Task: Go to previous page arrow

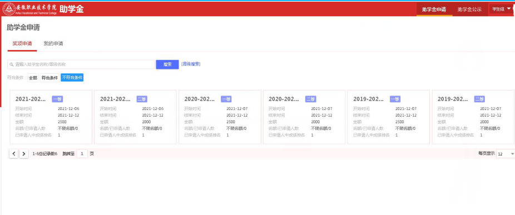Action: (x=13, y=154)
